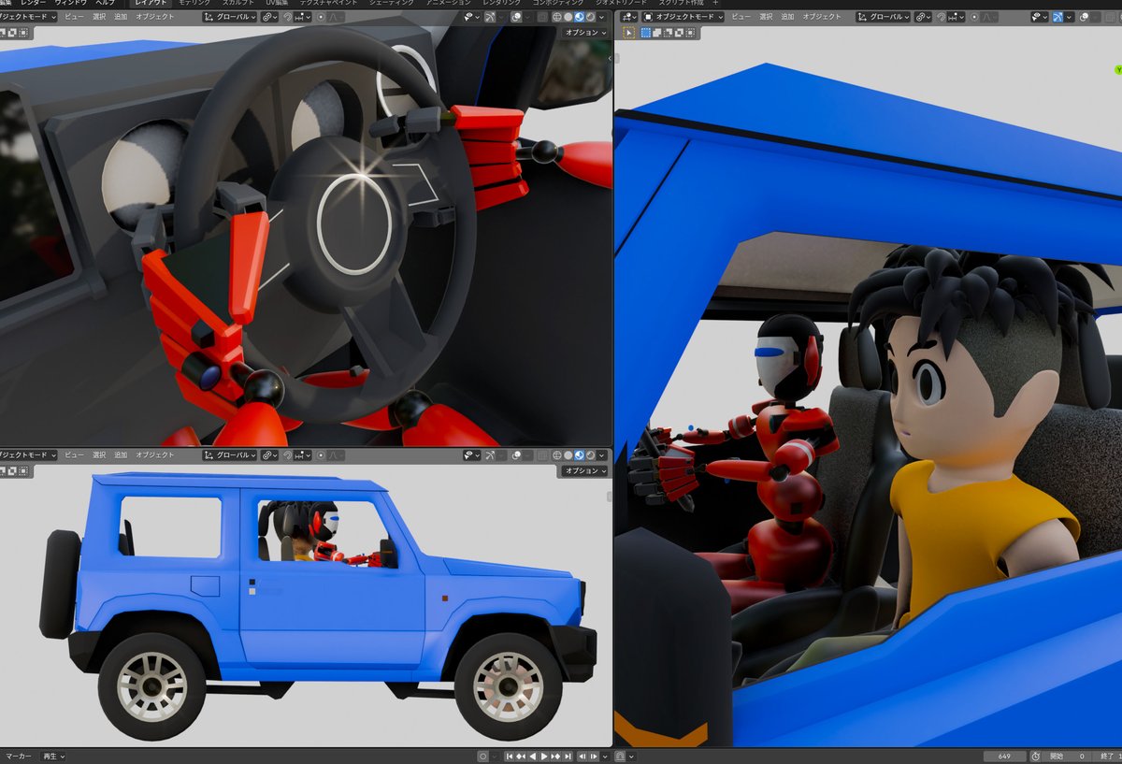
Task: Toggle proportional editing in character viewport header
Action: tap(974, 17)
